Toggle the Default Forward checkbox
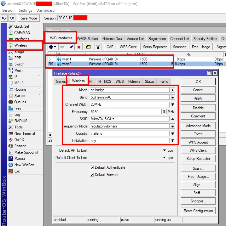 tap(92, 175)
